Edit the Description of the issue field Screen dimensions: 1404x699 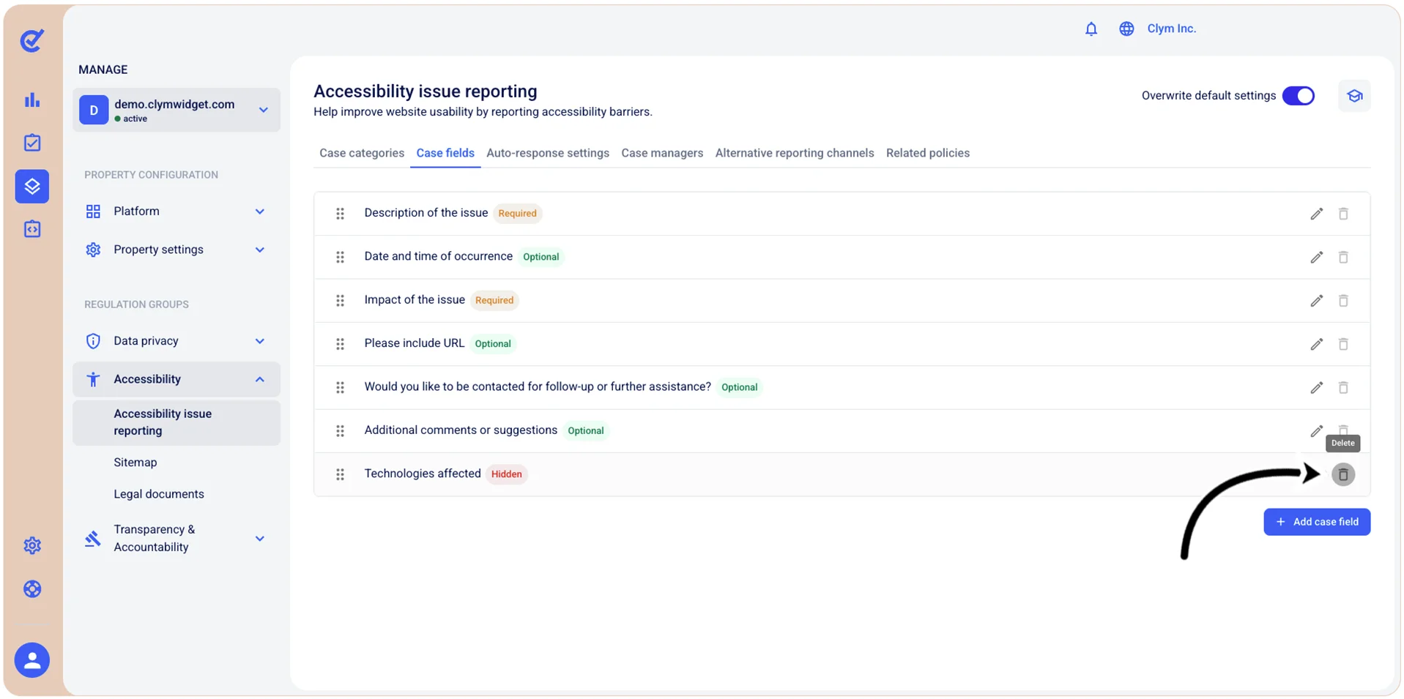[1316, 214]
